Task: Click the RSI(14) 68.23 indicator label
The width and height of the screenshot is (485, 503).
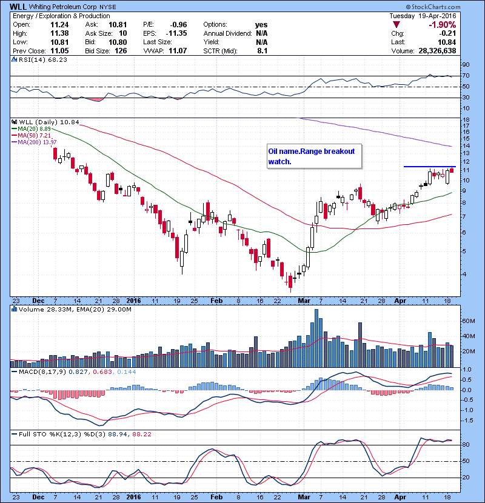Action: coord(42,59)
